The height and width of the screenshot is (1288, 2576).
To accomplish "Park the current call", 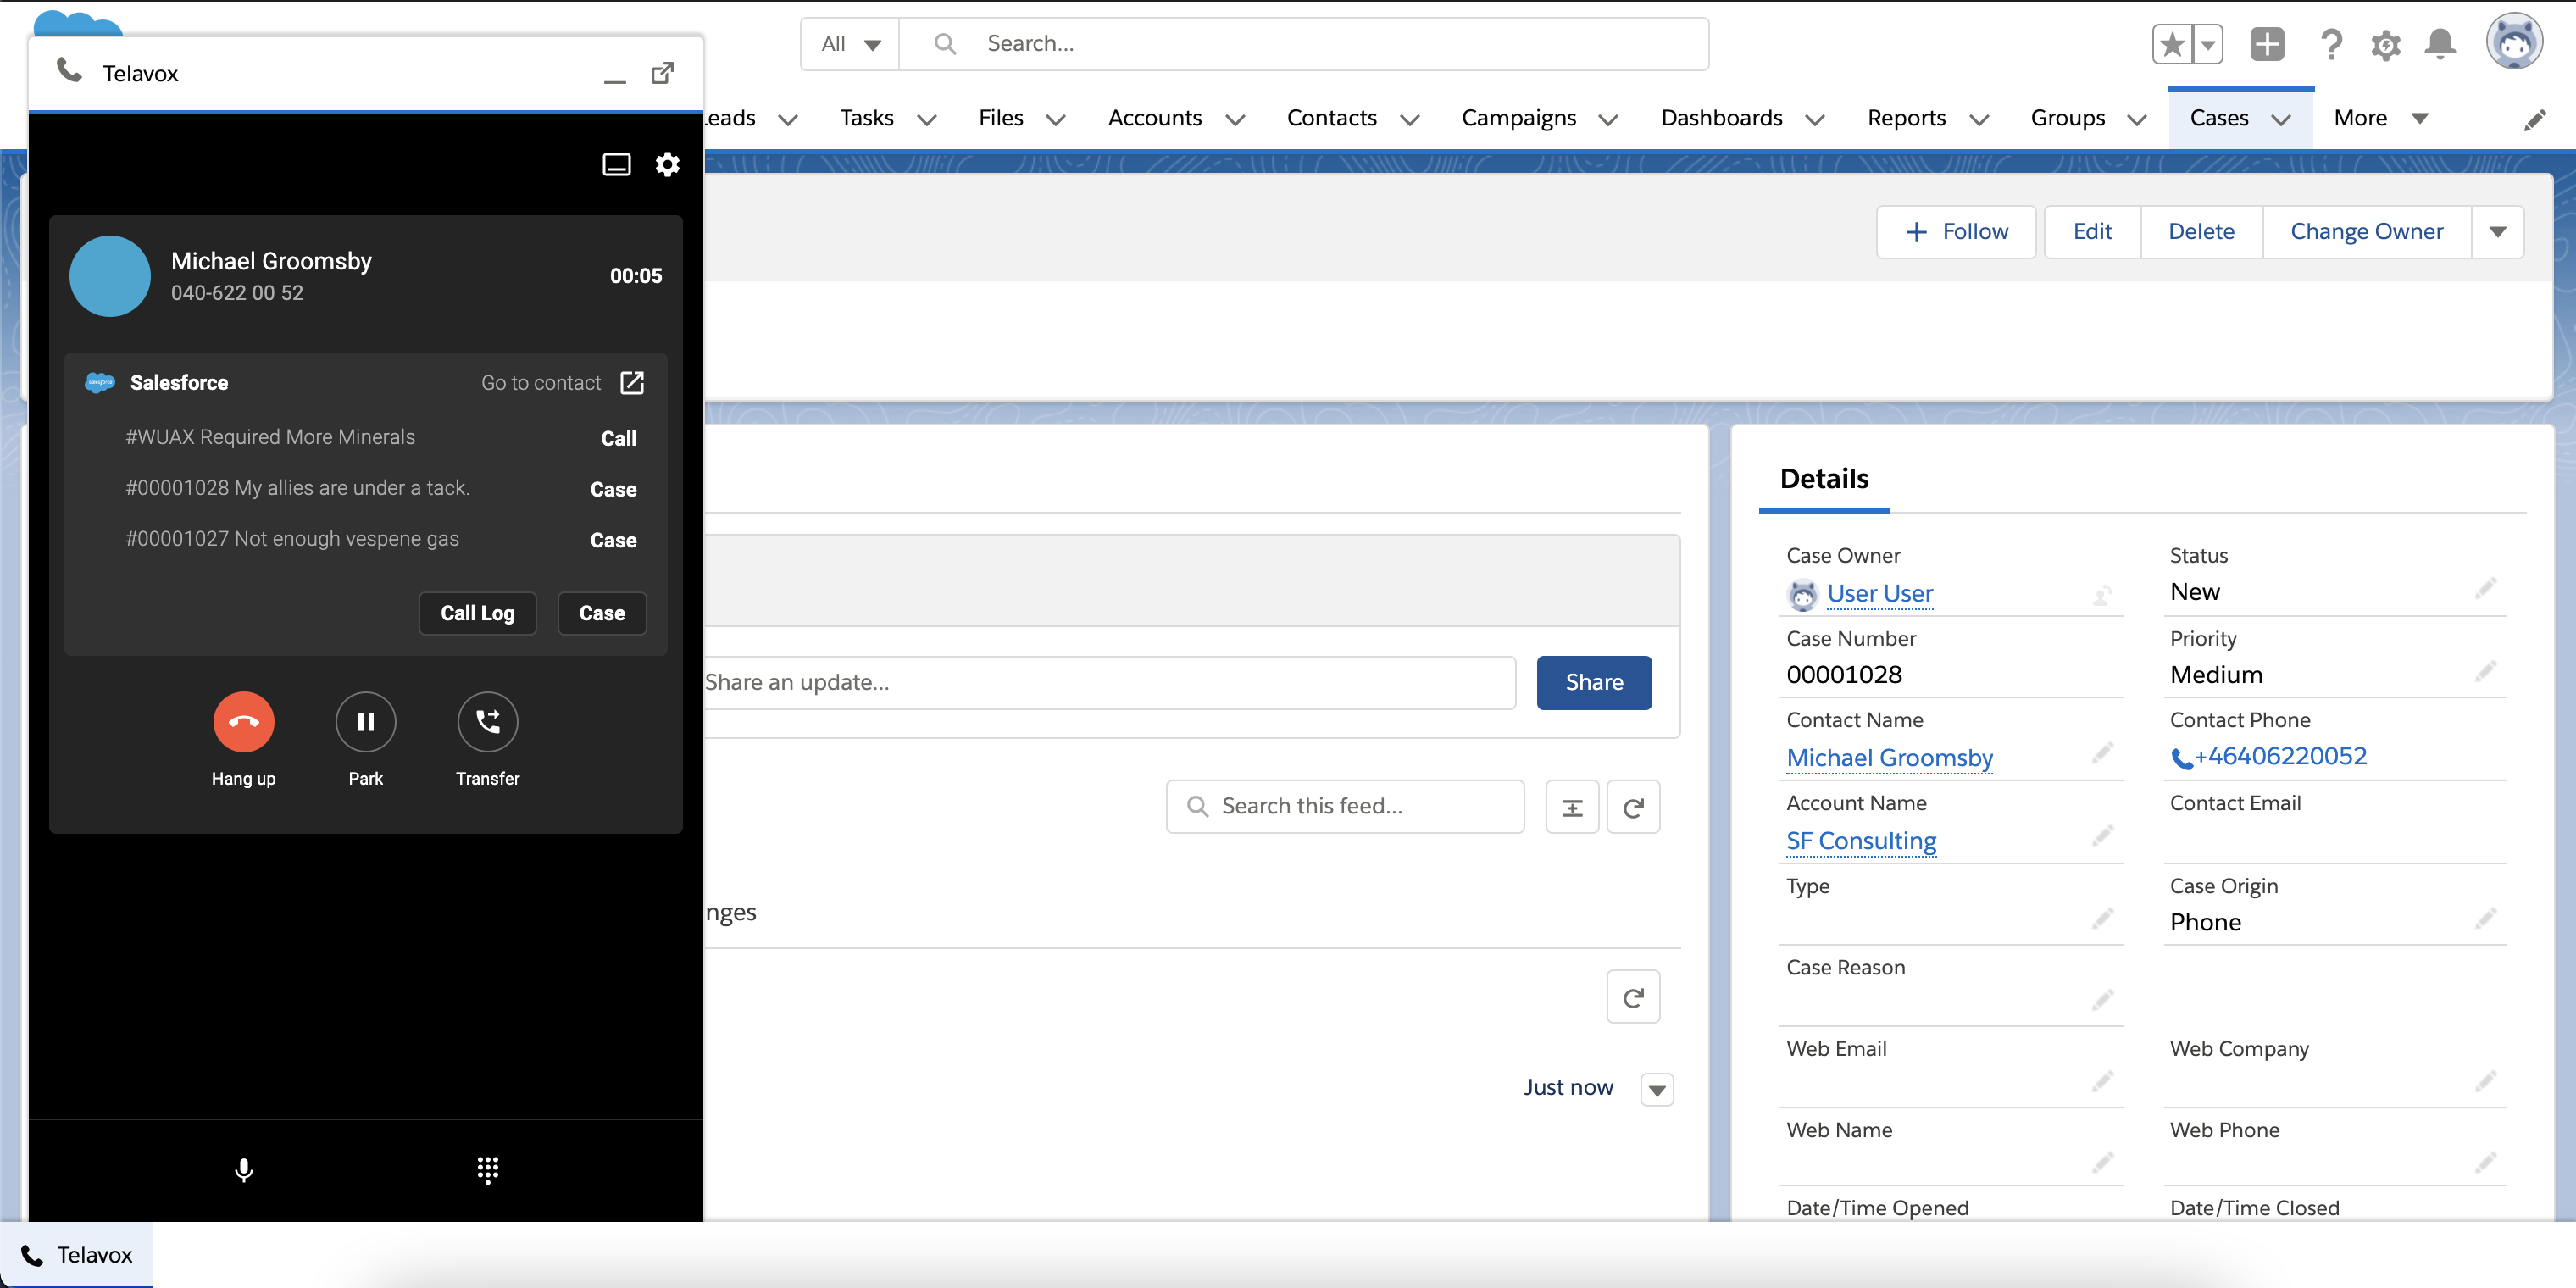I will pos(365,721).
